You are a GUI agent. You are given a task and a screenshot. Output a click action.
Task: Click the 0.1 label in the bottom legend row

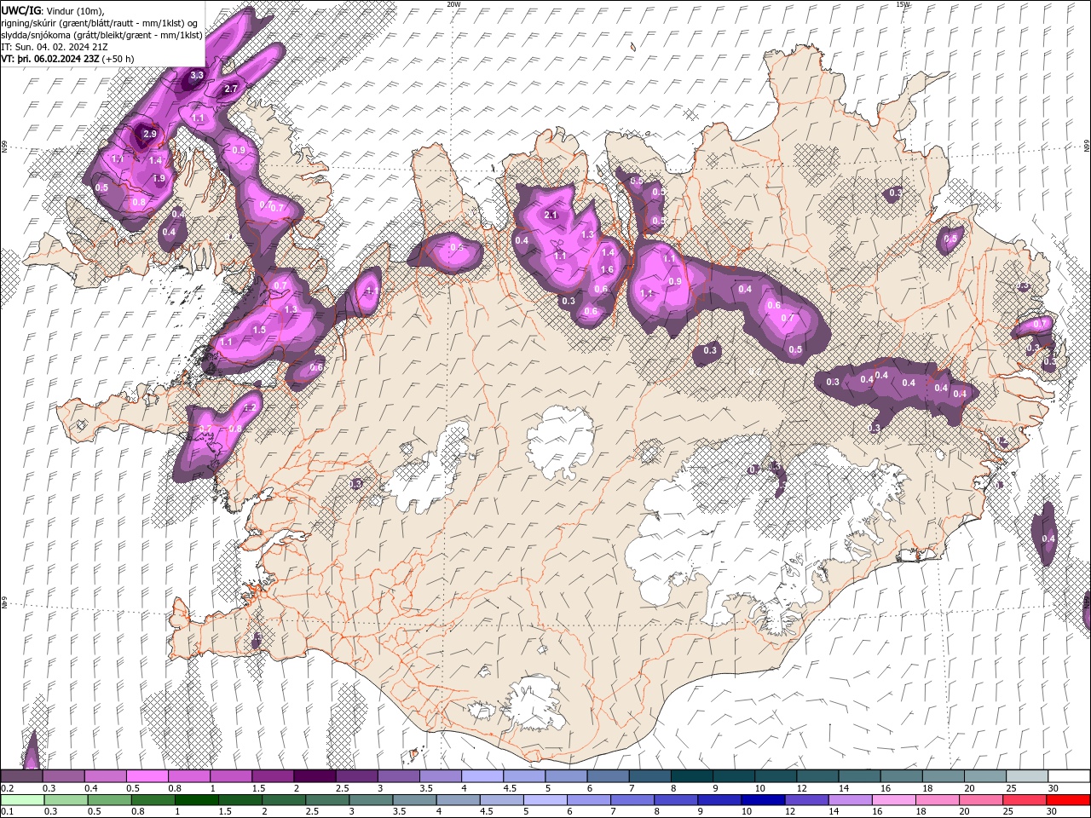(8, 811)
